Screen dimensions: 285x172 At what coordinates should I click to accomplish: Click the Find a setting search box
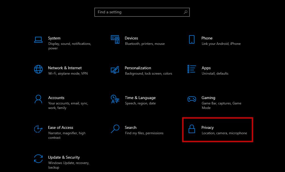[x=139, y=12]
